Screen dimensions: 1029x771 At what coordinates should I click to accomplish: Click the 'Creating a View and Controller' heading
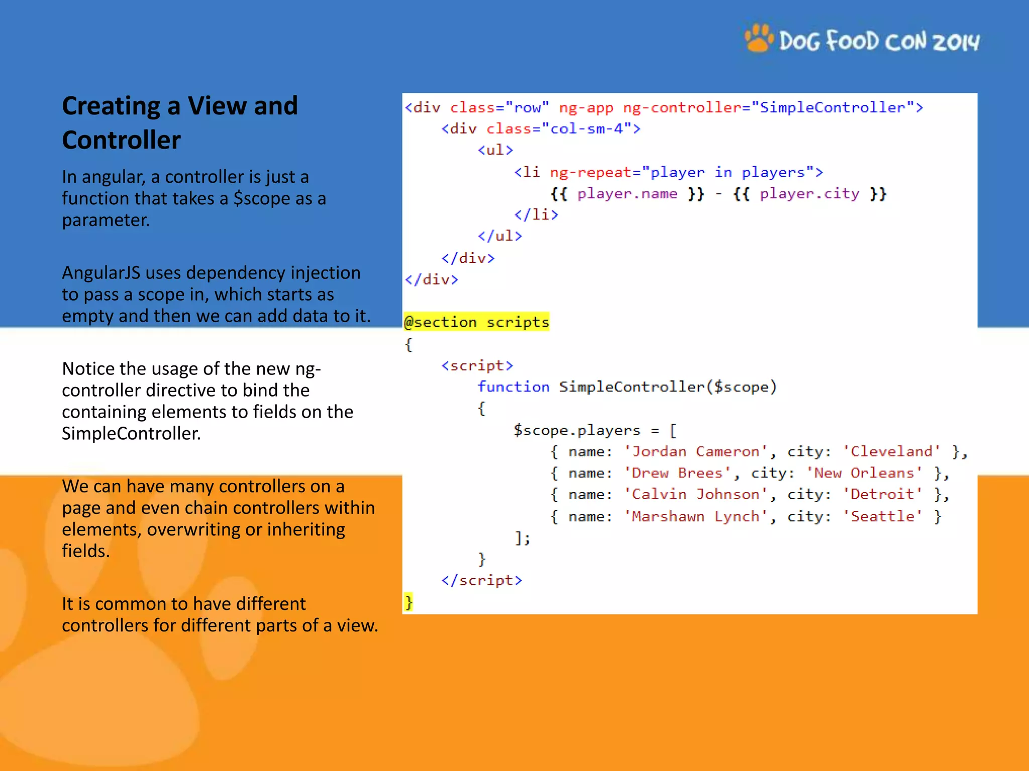(180, 122)
